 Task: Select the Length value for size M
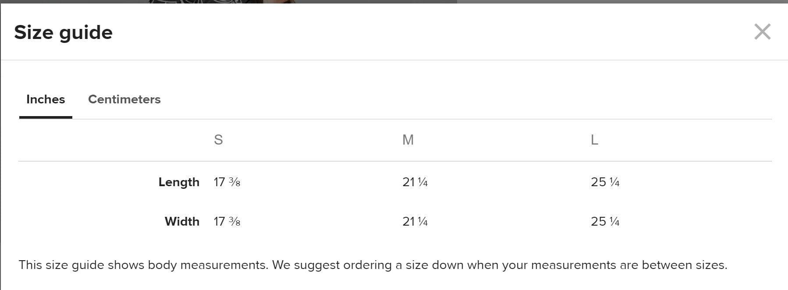click(x=415, y=182)
